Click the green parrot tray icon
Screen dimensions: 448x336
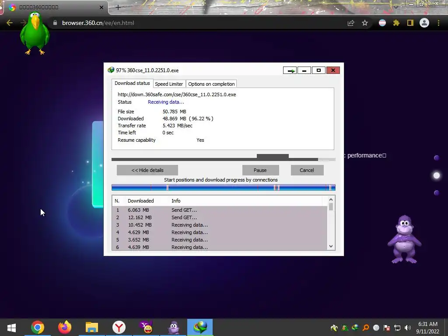pyautogui.click(x=345, y=328)
